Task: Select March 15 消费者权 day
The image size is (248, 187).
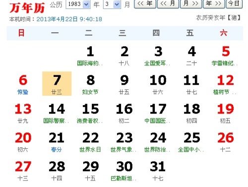Action: pyautogui.click(x=90, y=113)
